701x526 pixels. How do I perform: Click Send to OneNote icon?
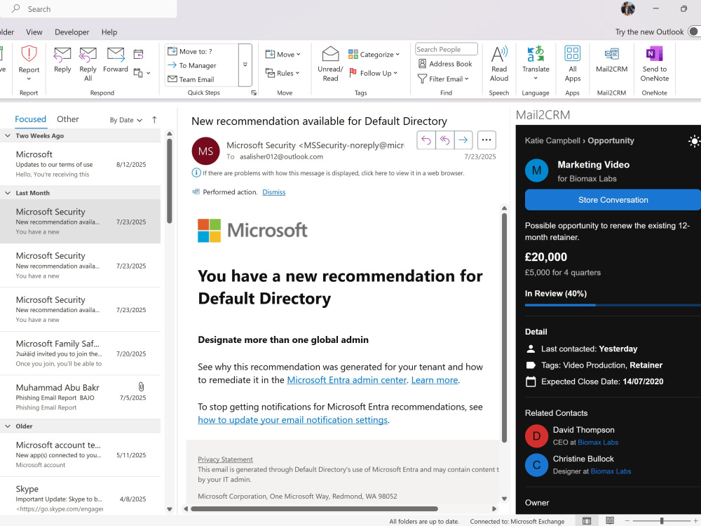(654, 54)
